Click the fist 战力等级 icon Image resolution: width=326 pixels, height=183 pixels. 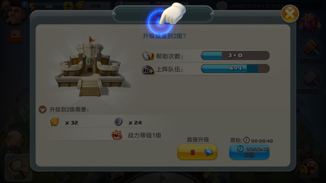click(117, 135)
